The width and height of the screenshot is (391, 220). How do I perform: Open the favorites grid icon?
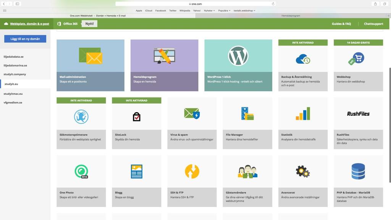(5, 10)
